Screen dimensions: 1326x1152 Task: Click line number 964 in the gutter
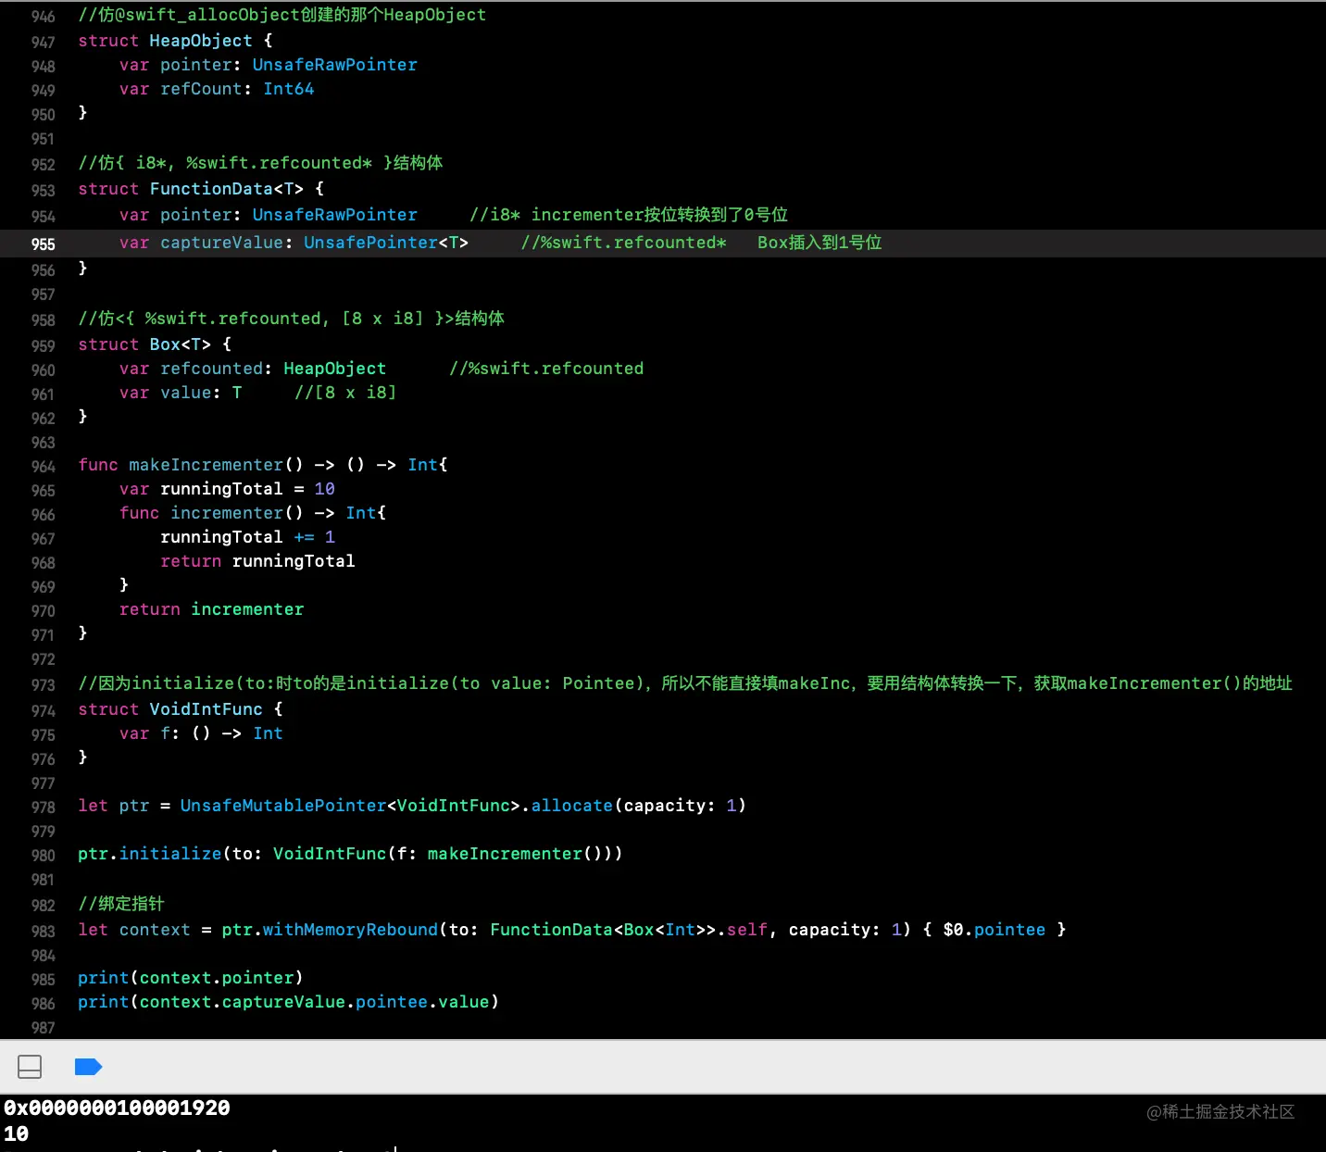[43, 467]
